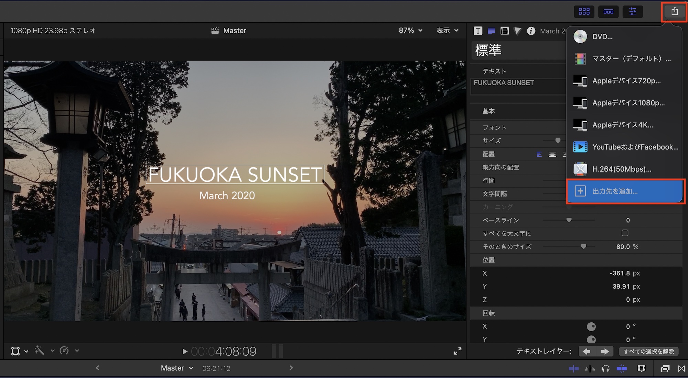Click the Share export icon

pyautogui.click(x=674, y=11)
